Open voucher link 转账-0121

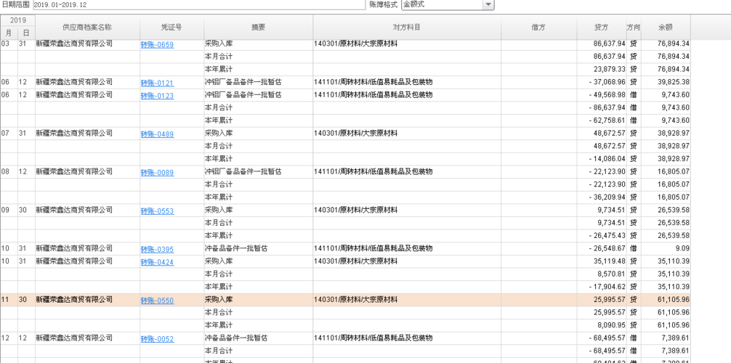coord(157,83)
